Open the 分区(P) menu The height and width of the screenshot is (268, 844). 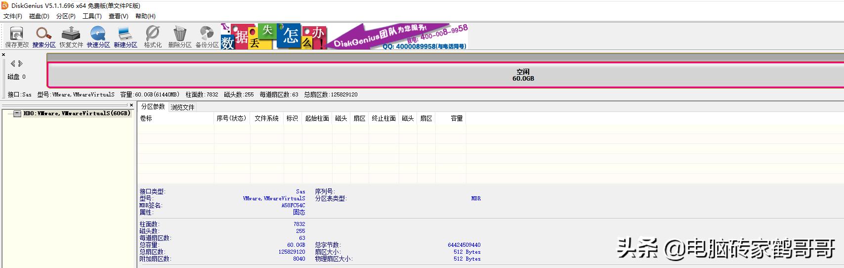coord(66,16)
